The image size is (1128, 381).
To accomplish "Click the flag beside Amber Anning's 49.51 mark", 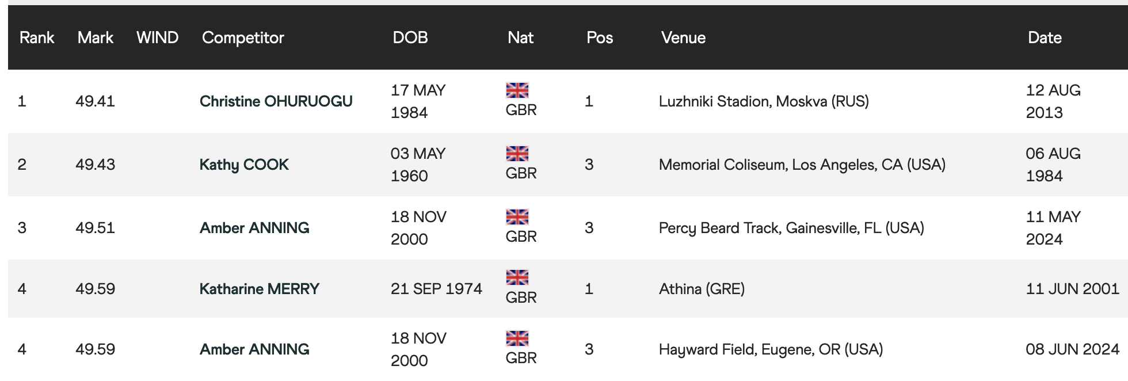I will tap(517, 217).
